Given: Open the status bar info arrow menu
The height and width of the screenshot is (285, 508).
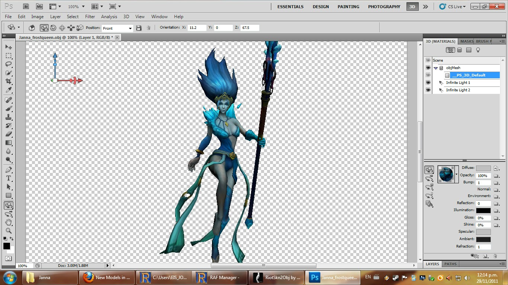Looking at the screenshot, I should (108, 265).
